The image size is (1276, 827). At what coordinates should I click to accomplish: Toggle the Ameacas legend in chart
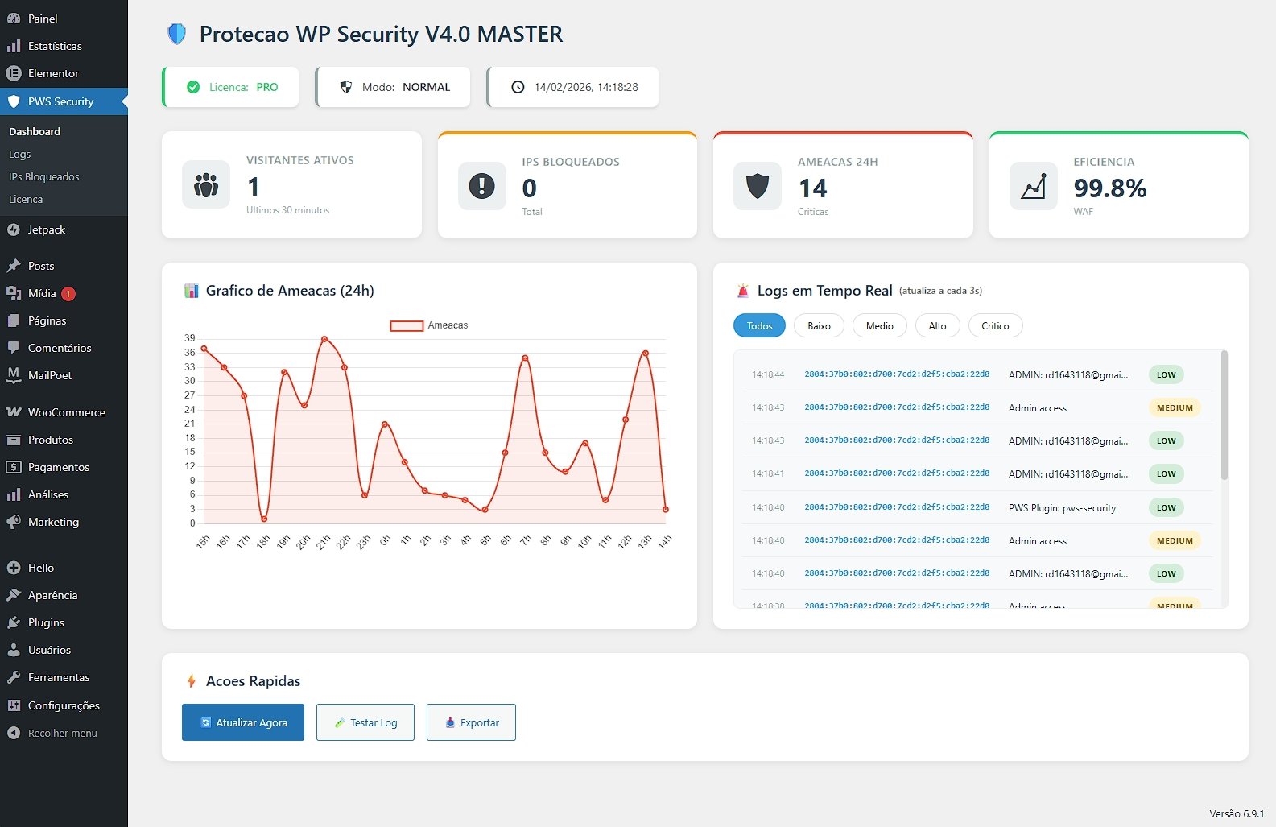point(428,325)
